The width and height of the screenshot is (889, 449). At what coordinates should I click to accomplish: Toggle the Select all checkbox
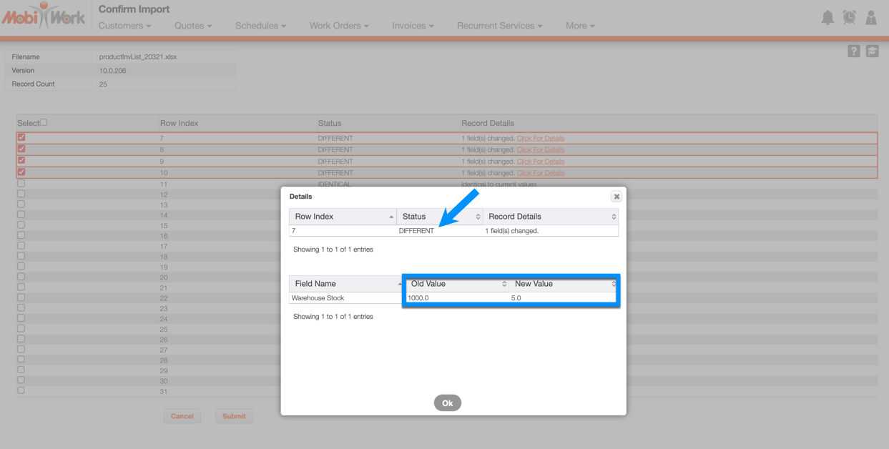(43, 122)
